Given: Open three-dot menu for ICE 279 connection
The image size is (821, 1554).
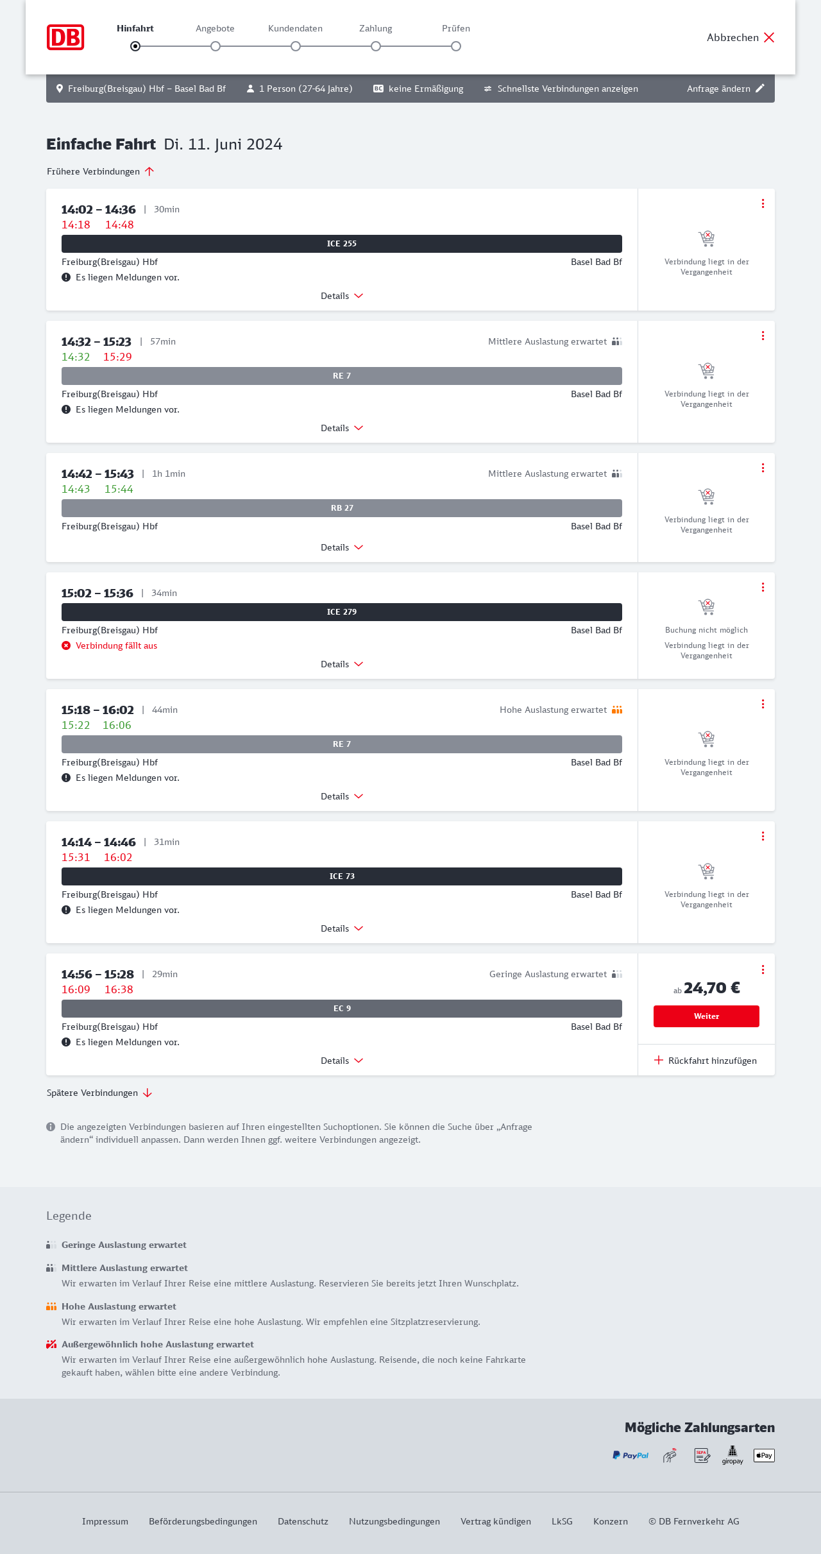Looking at the screenshot, I should tap(763, 587).
